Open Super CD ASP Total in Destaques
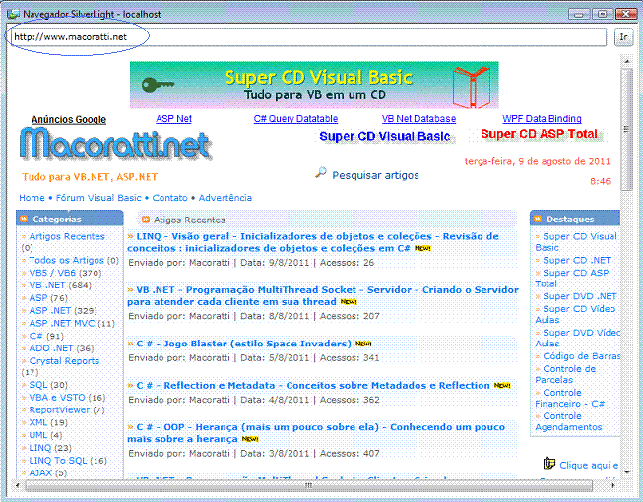The image size is (643, 502). [x=572, y=278]
